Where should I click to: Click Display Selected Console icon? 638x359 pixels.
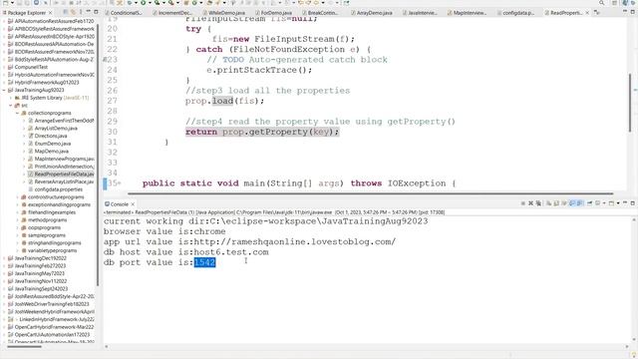(597, 203)
